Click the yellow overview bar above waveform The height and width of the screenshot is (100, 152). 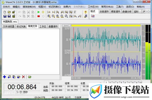point(106,25)
